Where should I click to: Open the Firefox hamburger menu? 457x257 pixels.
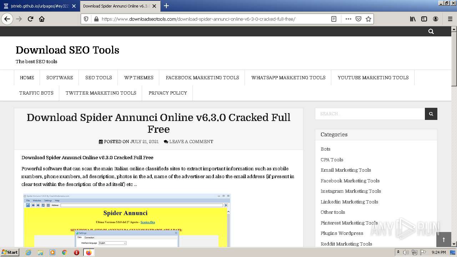pos(450,19)
